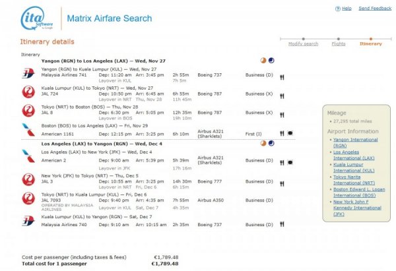396x271 pixels.
Task: Open Boston Edward L. Logan International link
Action: click(359, 193)
